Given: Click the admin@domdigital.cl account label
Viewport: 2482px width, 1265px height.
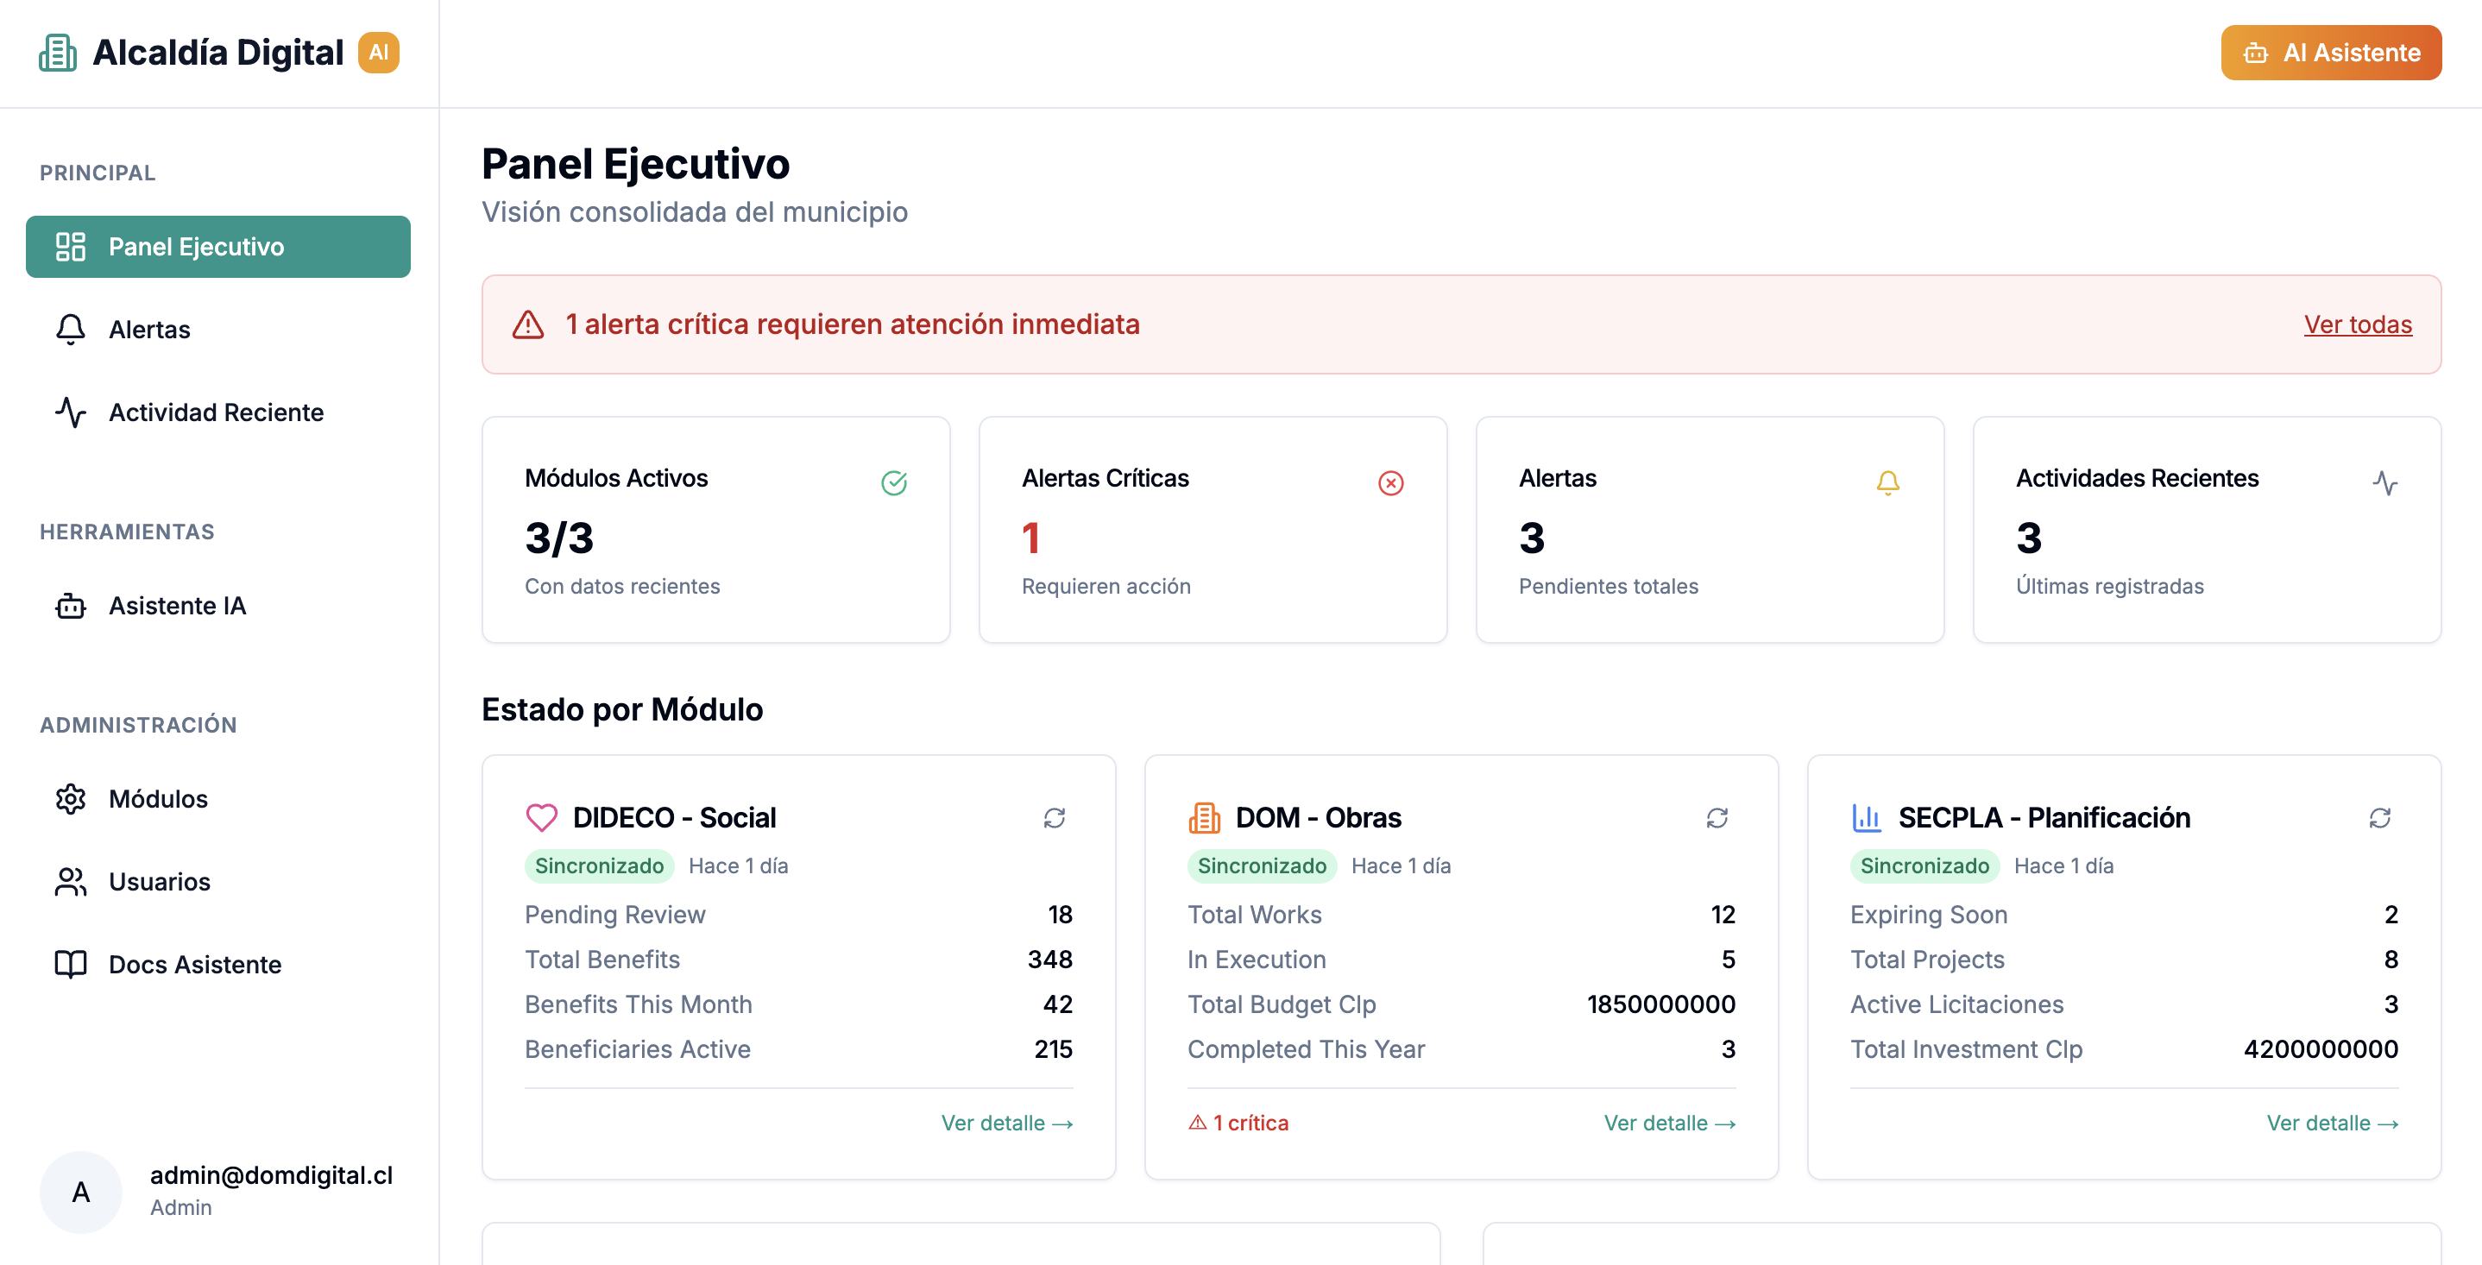Looking at the screenshot, I should coord(272,1175).
